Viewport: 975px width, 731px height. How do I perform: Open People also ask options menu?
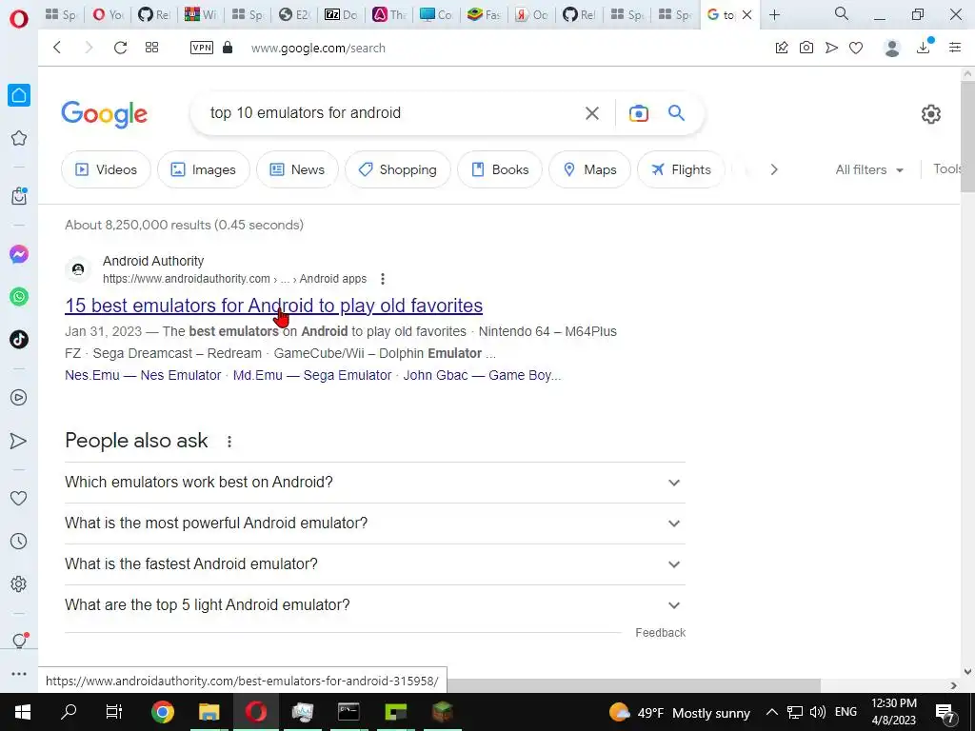click(x=229, y=442)
